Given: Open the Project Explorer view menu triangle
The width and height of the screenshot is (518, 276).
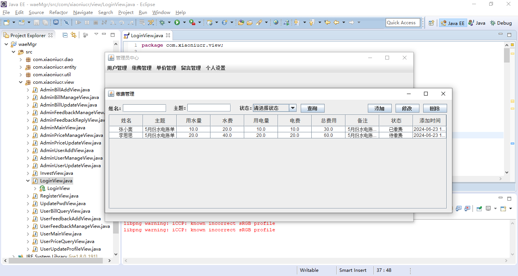Looking at the screenshot, I should click(96, 34).
